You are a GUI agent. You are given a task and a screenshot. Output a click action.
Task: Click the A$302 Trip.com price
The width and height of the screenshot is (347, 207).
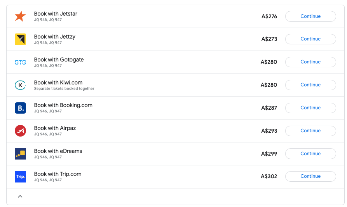269,177
